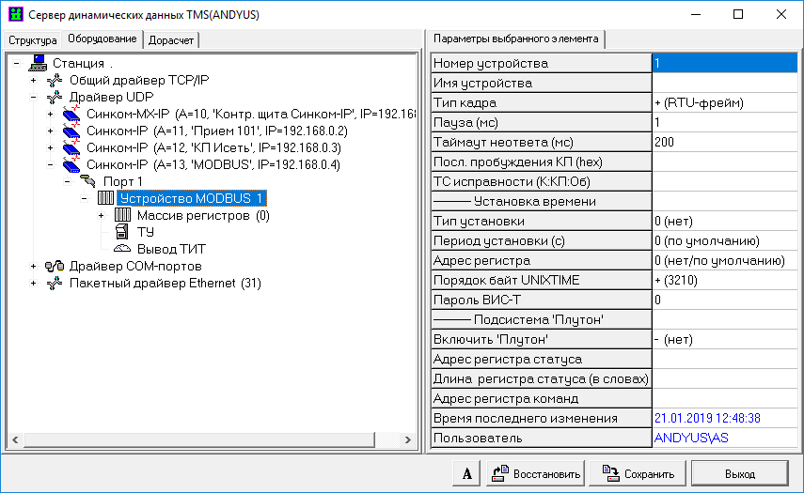Screen dimensions: 804x493
Task: Click the Массив регистров icon
Action: click(x=122, y=215)
